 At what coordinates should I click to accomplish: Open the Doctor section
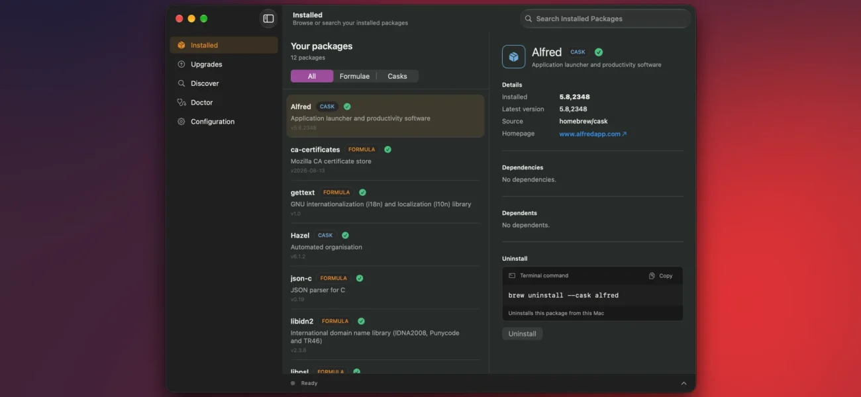click(x=224, y=103)
